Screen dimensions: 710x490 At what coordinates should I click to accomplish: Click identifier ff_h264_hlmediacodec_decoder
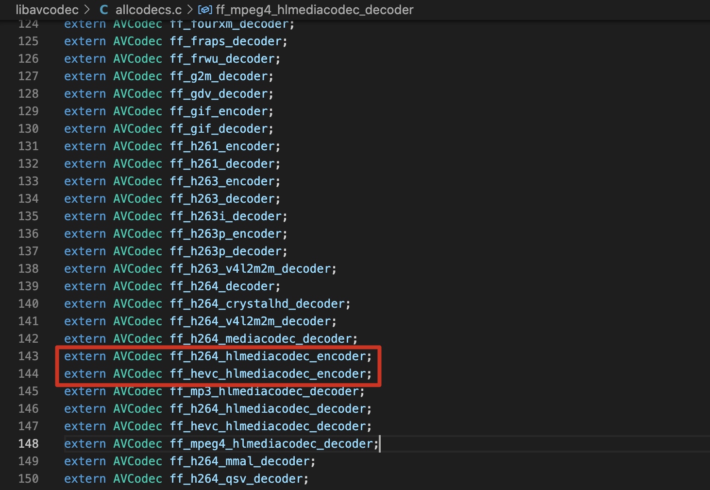(x=268, y=409)
